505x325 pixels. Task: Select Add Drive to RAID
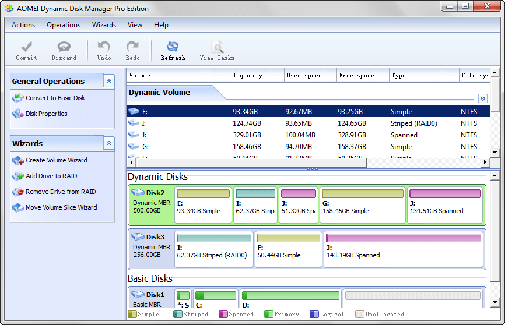point(51,176)
